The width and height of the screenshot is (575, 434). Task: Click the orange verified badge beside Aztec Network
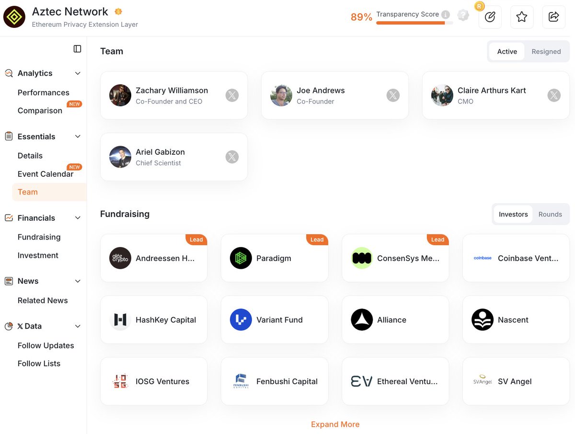tap(118, 11)
